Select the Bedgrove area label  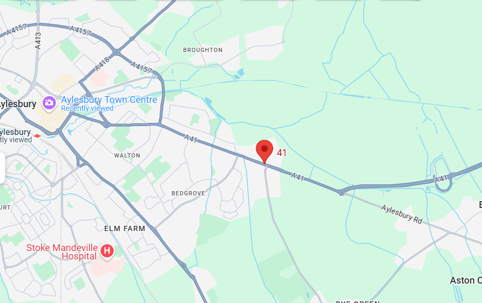[188, 194]
